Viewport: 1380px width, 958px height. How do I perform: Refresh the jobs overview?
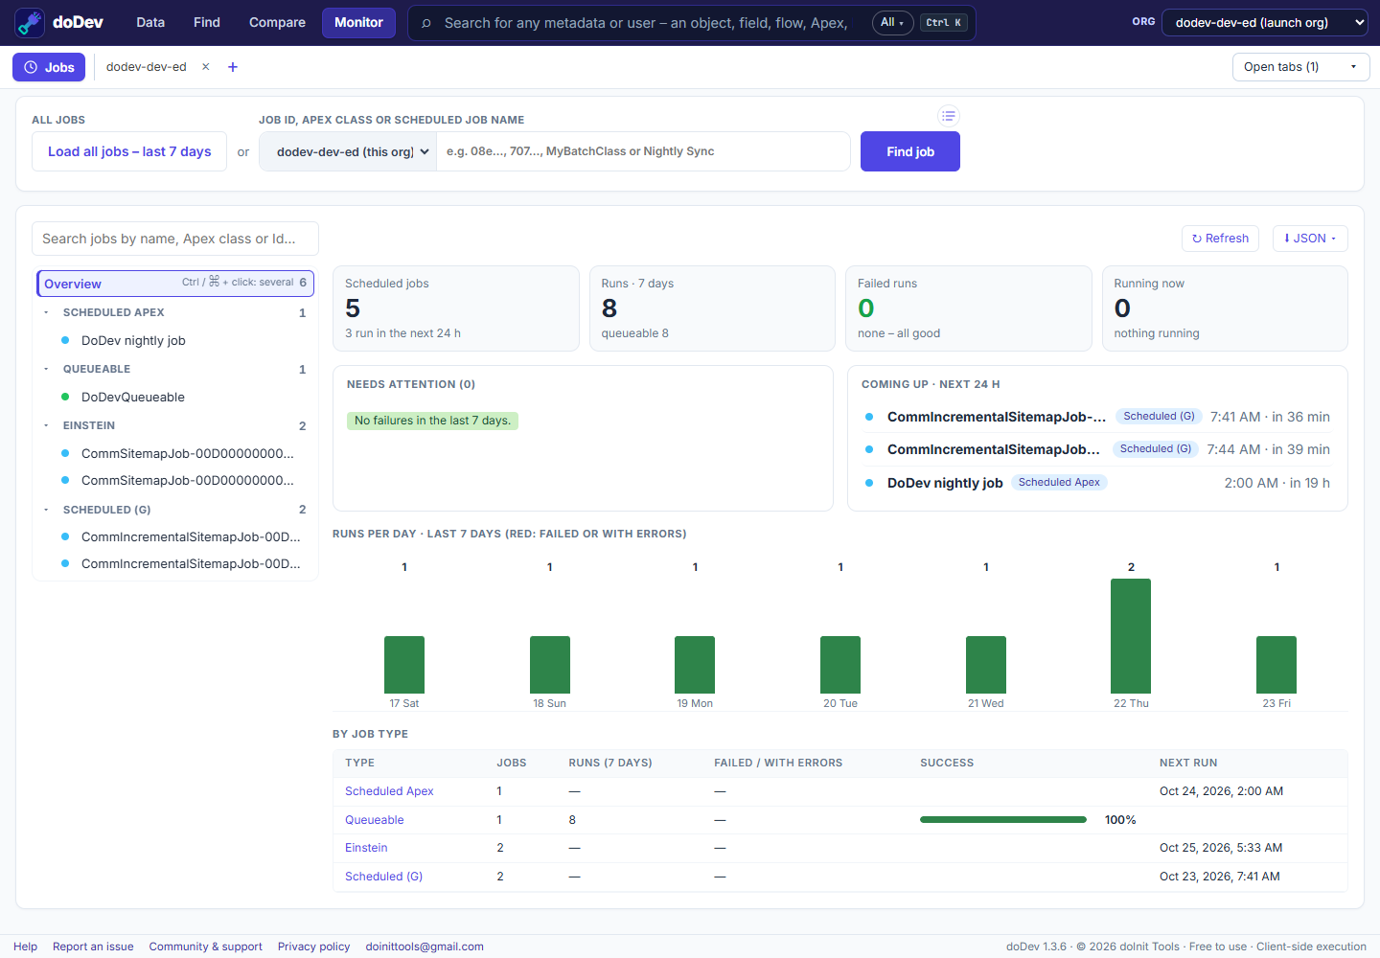(x=1220, y=239)
